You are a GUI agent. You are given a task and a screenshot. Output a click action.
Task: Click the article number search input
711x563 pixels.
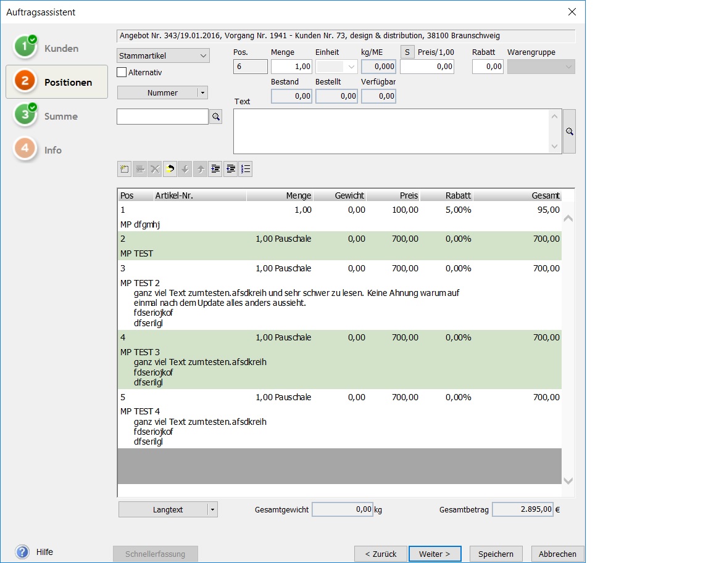click(x=162, y=117)
